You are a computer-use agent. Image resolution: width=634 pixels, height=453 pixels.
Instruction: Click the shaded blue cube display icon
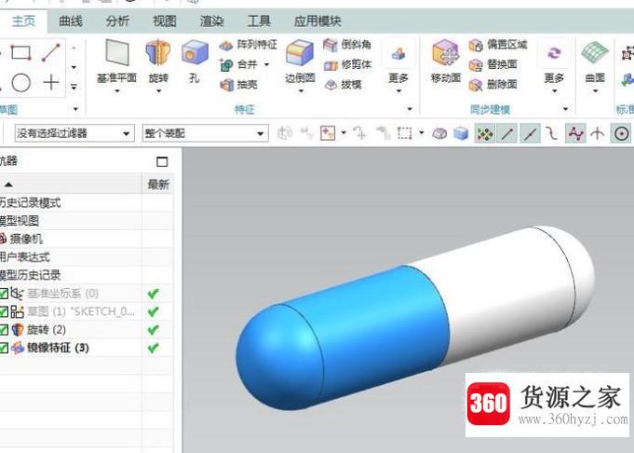coord(461,133)
